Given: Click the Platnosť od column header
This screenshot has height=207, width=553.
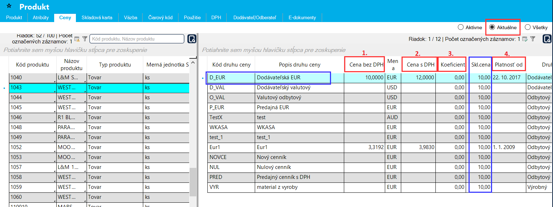Looking at the screenshot, I should click(x=508, y=65).
